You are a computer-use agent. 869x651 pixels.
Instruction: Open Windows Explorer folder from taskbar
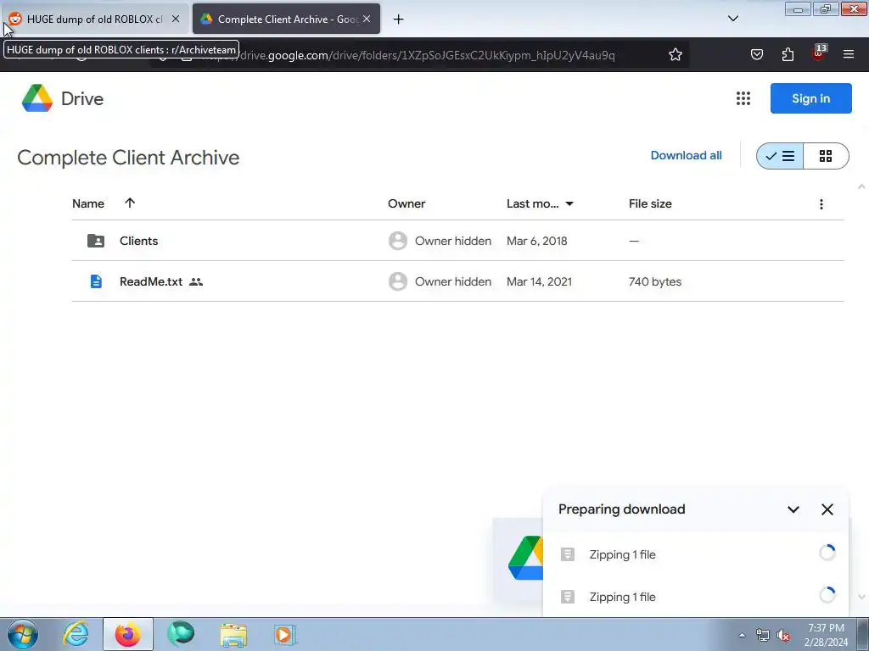(x=233, y=634)
